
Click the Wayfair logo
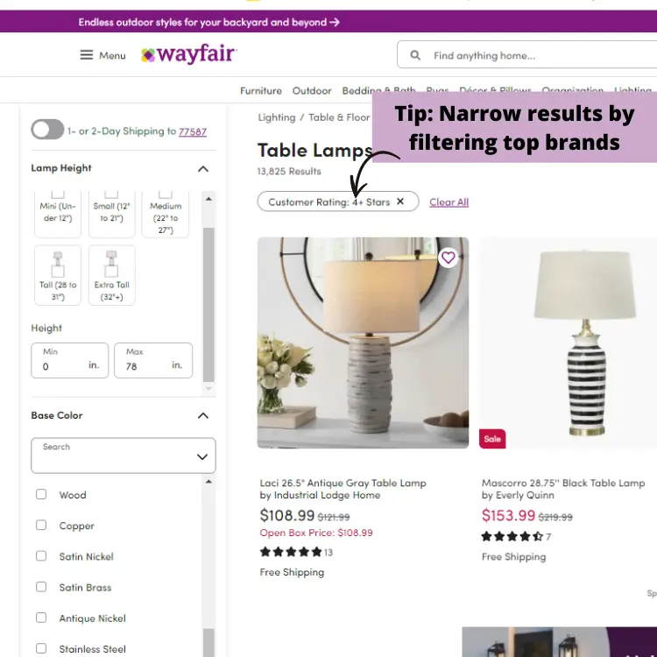click(x=189, y=54)
